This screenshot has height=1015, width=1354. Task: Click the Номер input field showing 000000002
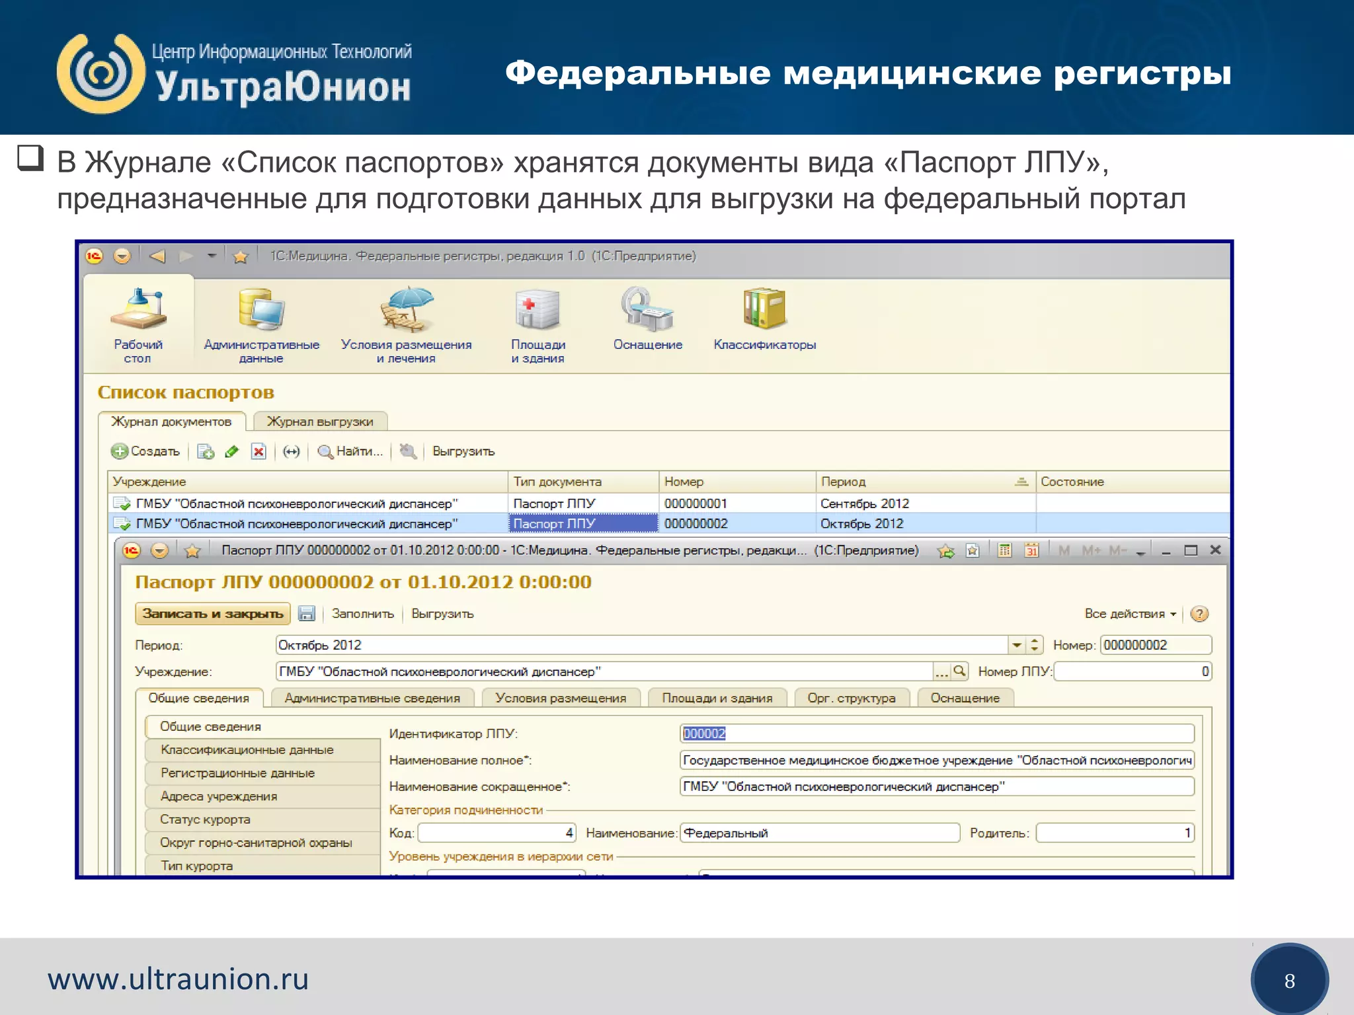[x=1156, y=645]
